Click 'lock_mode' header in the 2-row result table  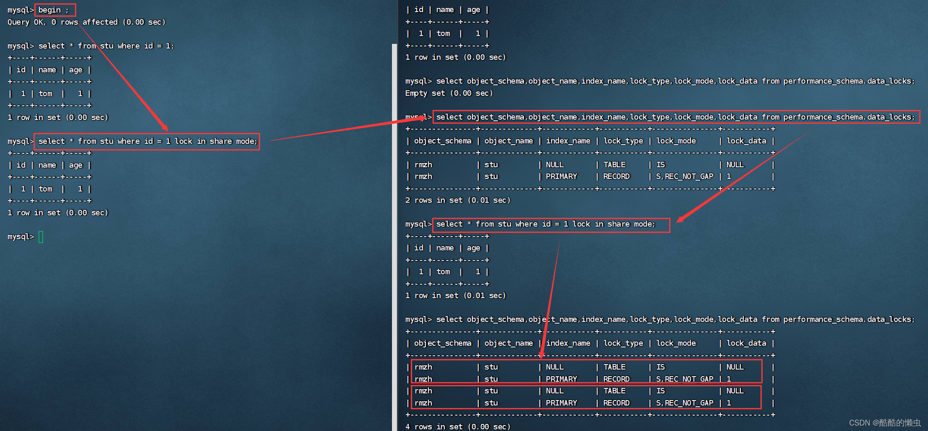click(x=676, y=141)
